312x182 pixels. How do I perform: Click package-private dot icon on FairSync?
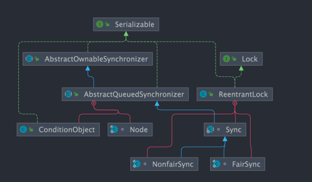[x=224, y=164]
